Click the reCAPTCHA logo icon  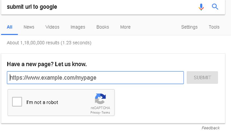click(100, 99)
